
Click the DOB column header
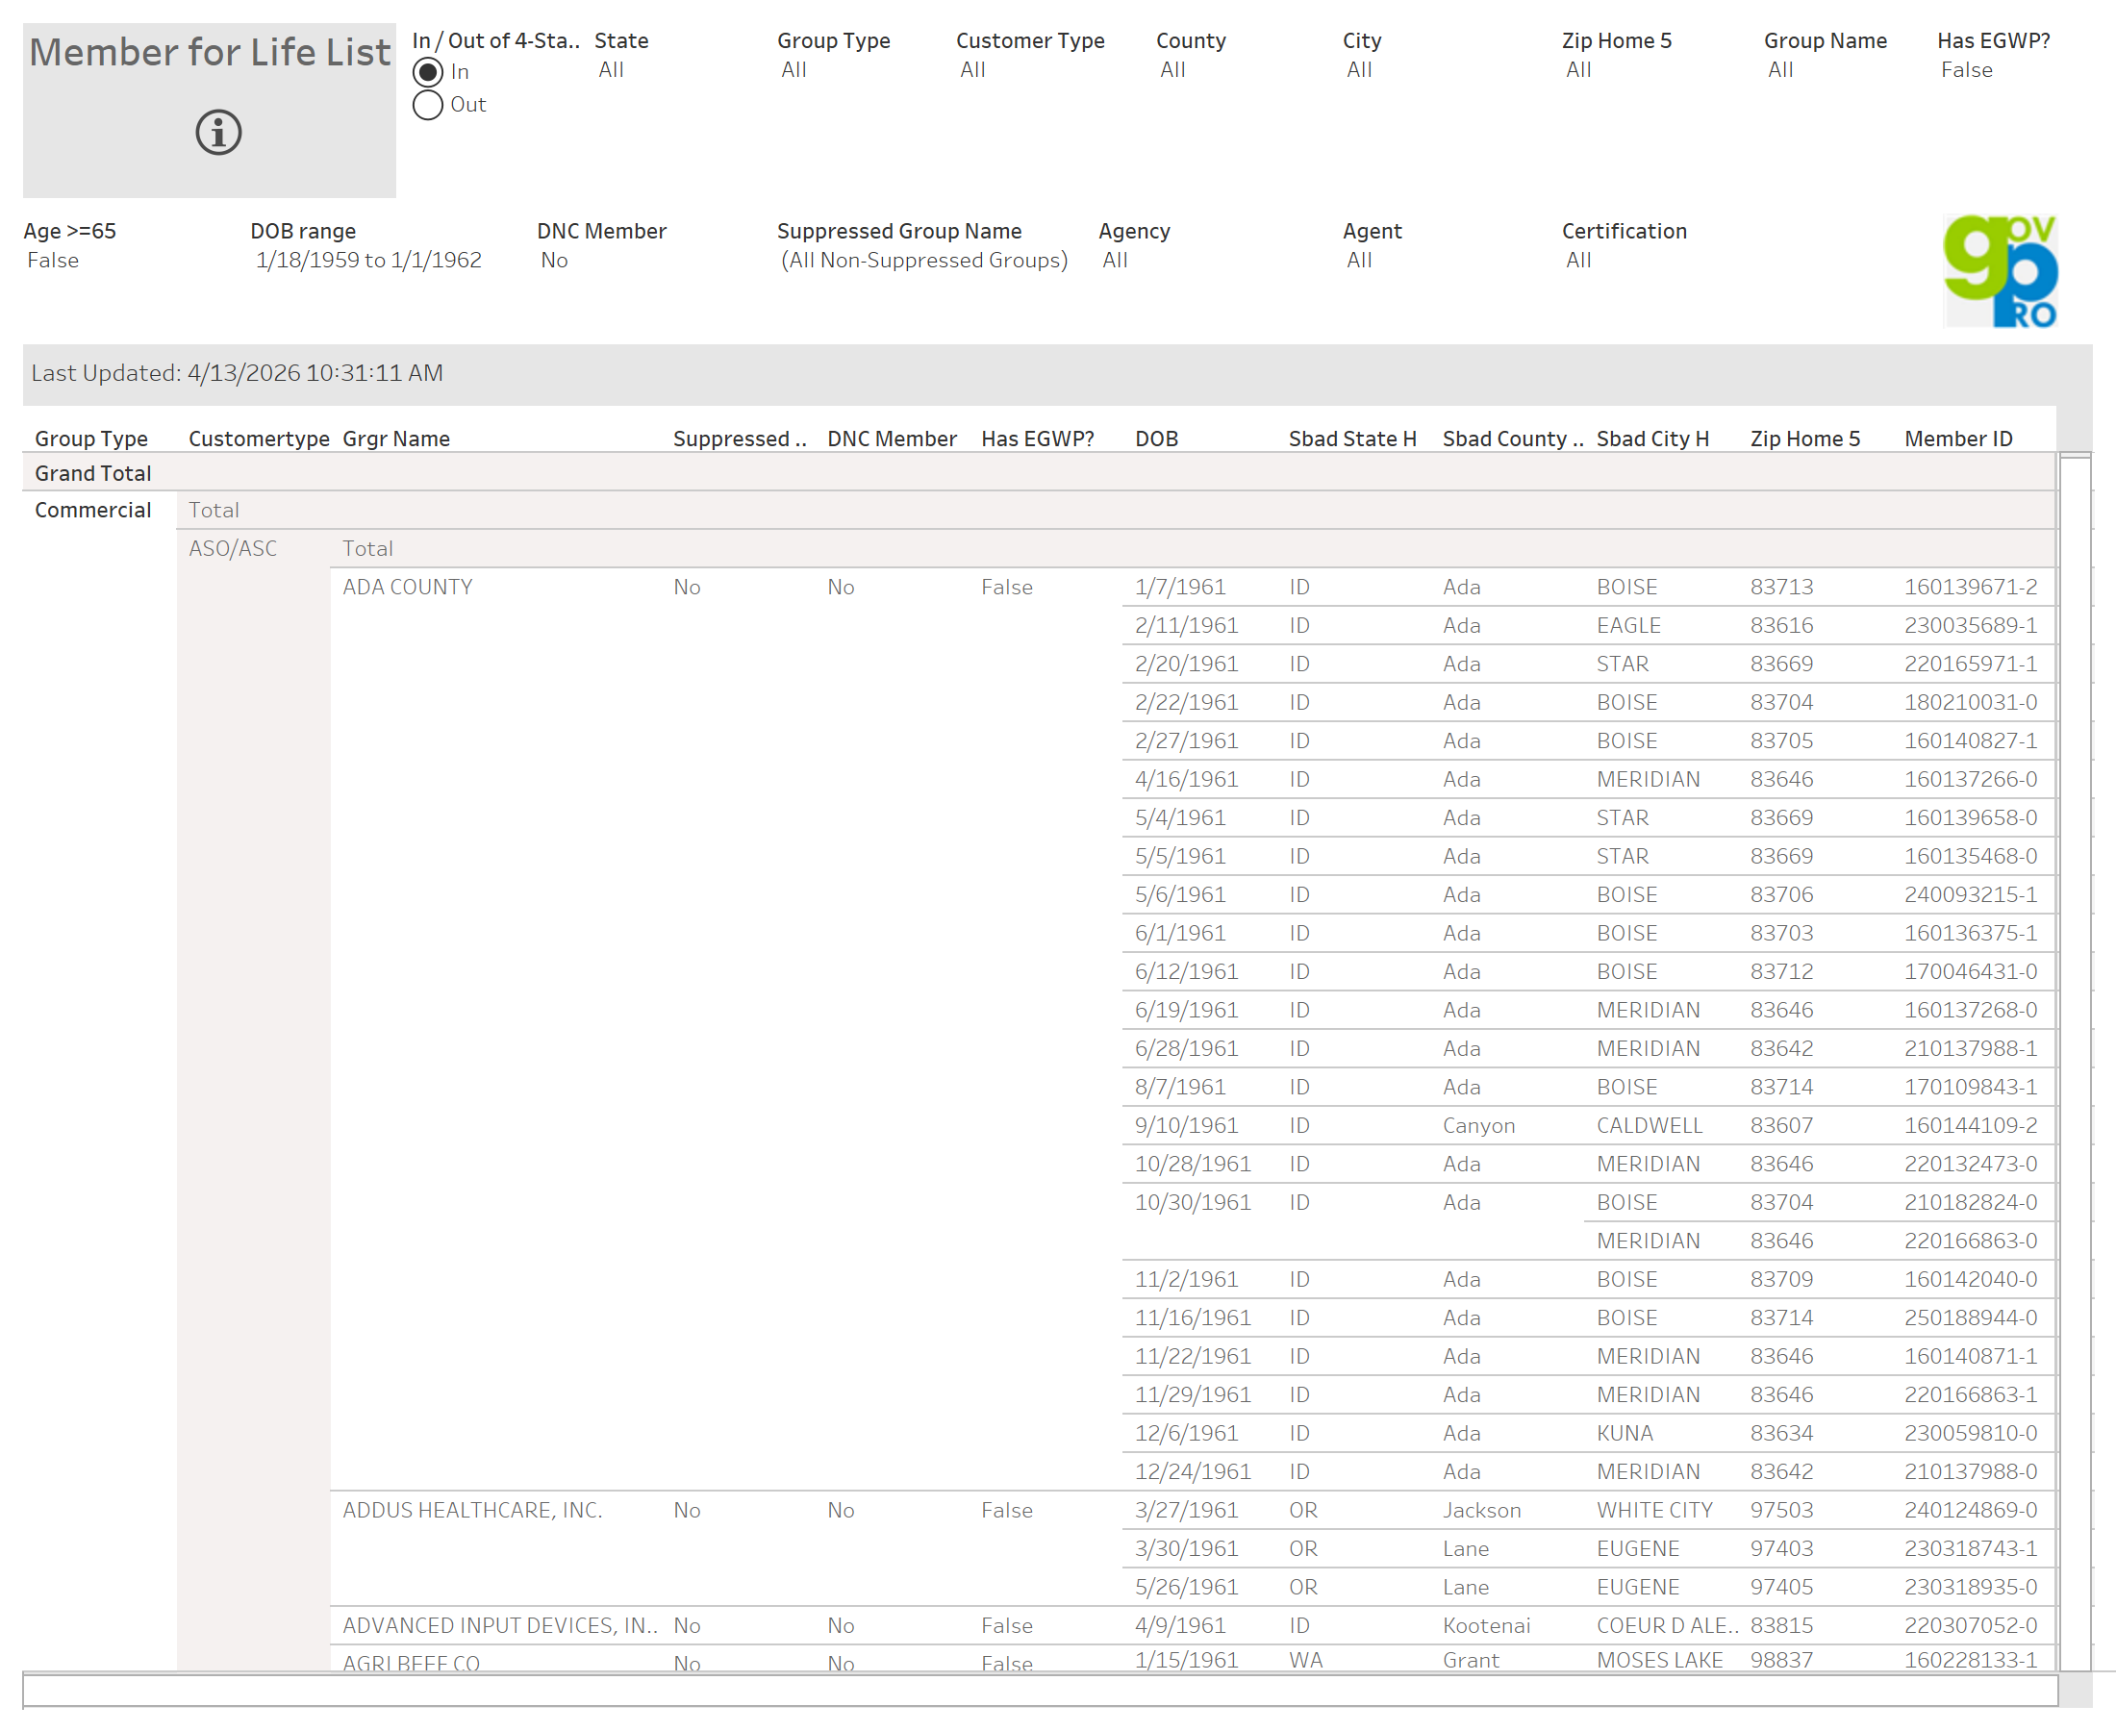[x=1157, y=439]
